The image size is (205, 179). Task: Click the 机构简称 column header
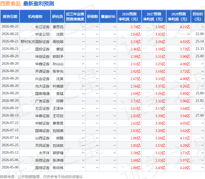[35, 17]
